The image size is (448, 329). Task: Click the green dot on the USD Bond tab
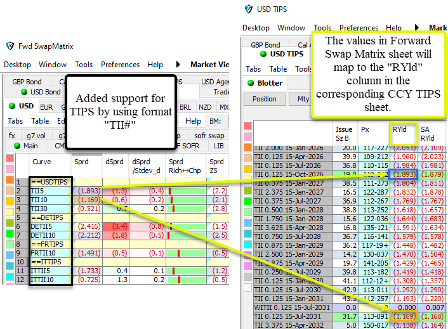tap(24, 92)
